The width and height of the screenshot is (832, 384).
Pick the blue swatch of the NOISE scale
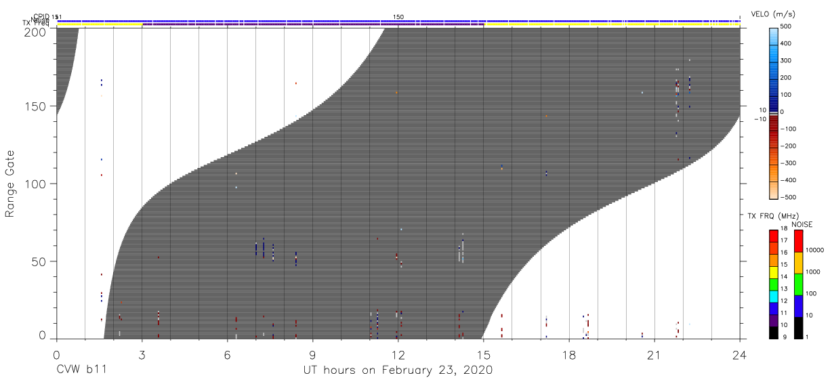click(797, 306)
